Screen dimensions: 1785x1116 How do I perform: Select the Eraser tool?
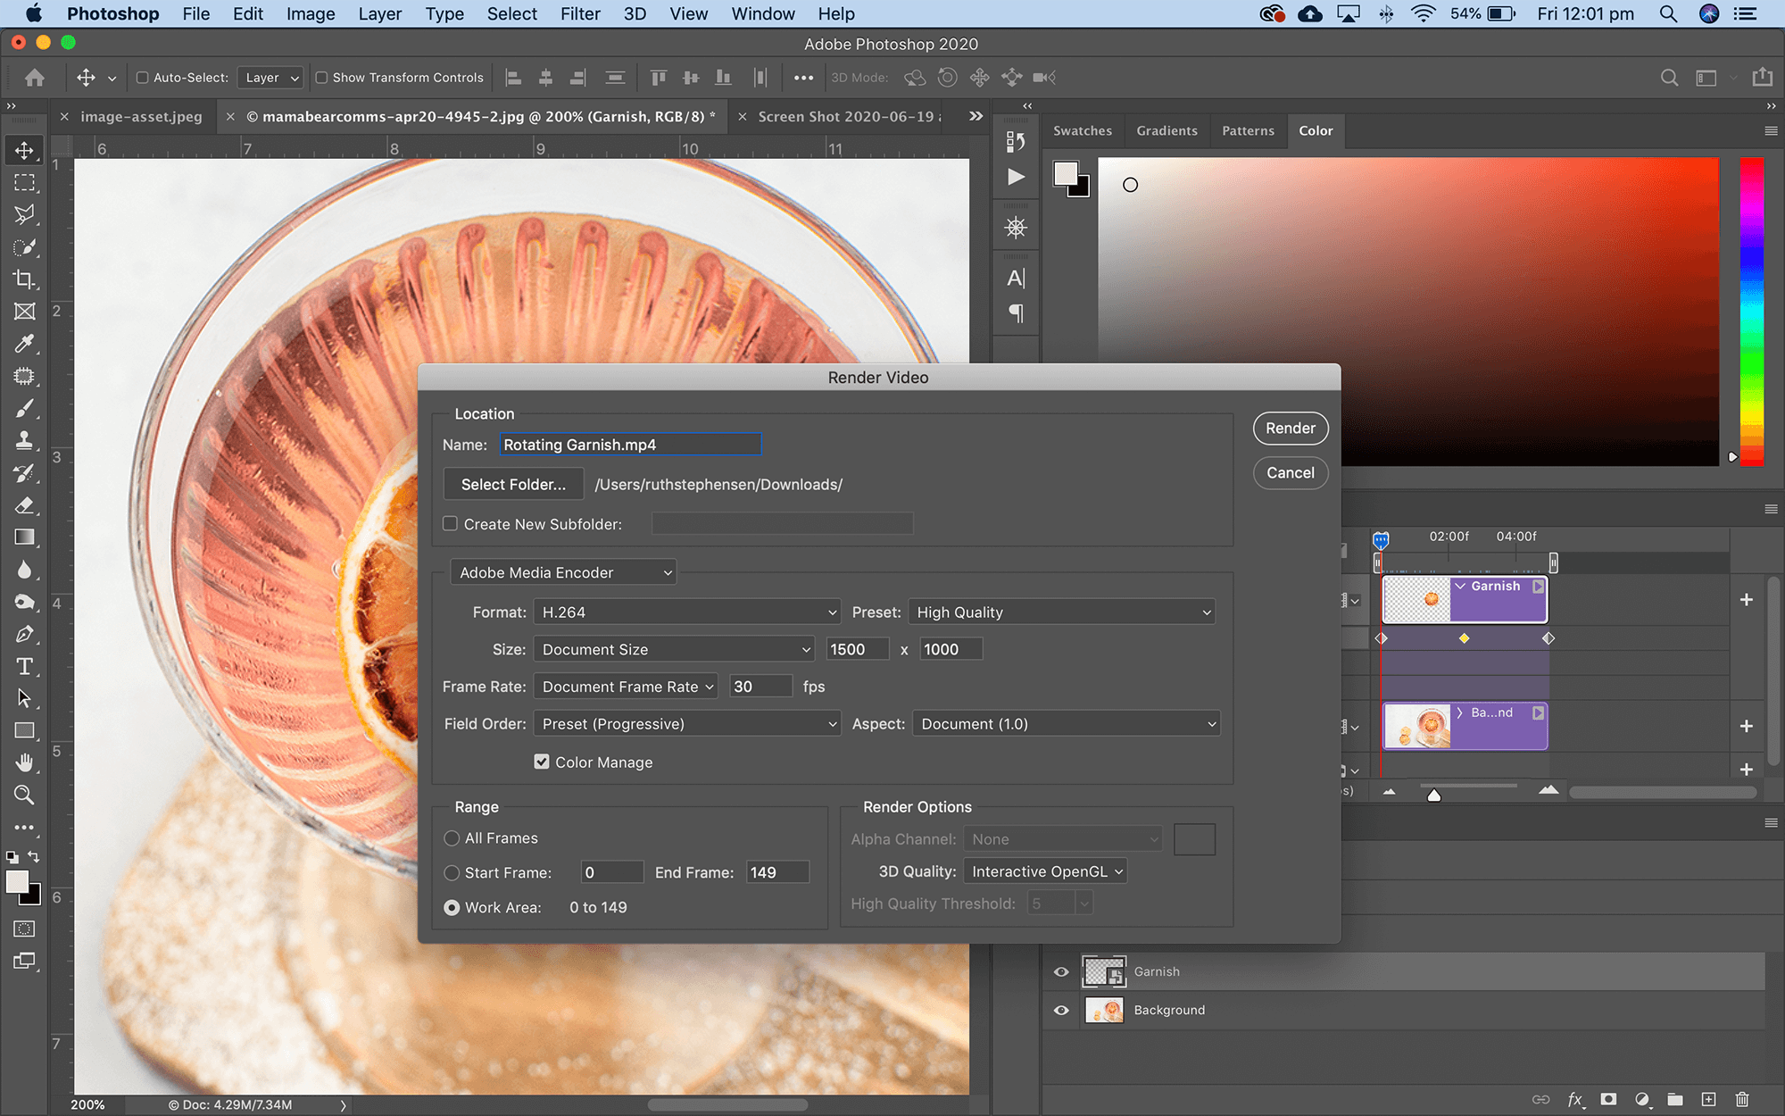(24, 505)
